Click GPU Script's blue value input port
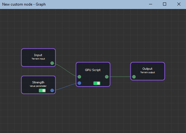The height and width of the screenshot is (133, 186). click(x=79, y=83)
